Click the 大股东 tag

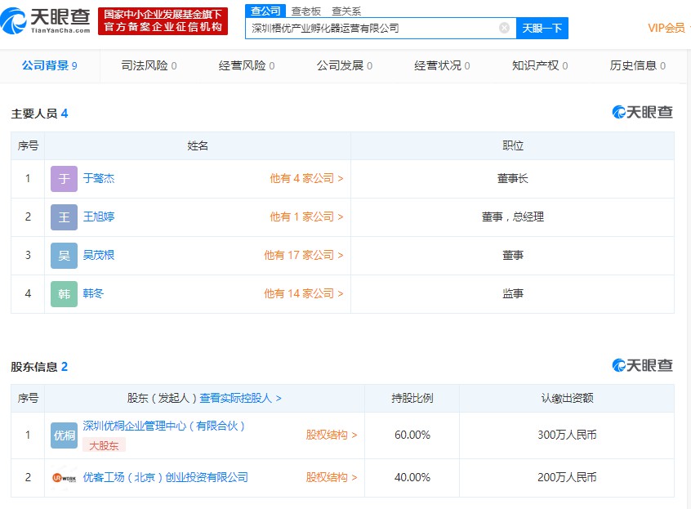104,445
